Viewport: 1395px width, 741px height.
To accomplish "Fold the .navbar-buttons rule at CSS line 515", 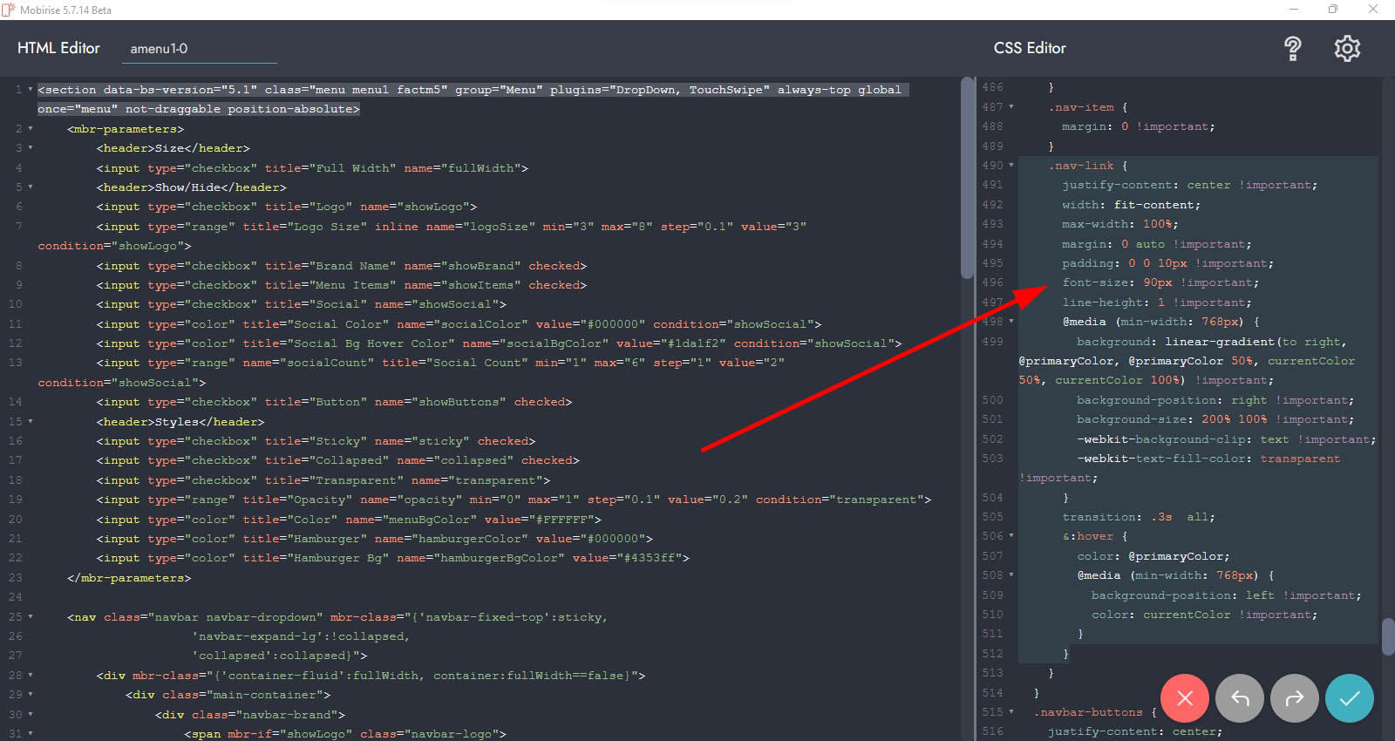I will 1011,712.
